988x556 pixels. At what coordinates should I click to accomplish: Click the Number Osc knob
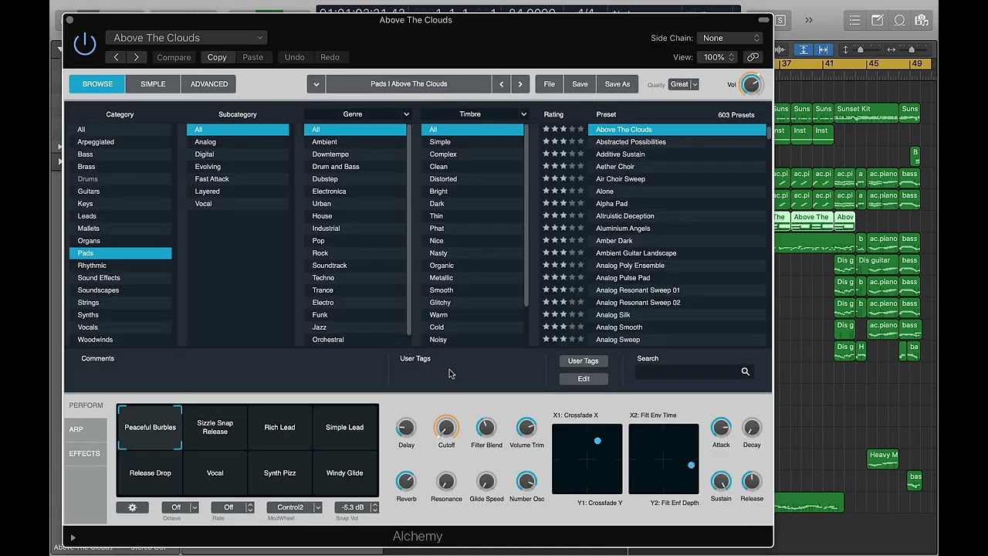[x=526, y=482]
